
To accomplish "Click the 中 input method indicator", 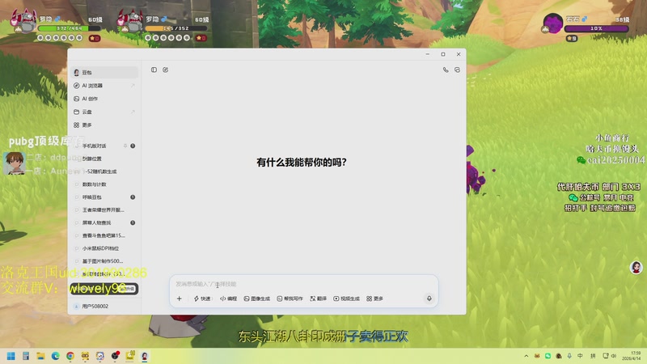I will (580, 356).
